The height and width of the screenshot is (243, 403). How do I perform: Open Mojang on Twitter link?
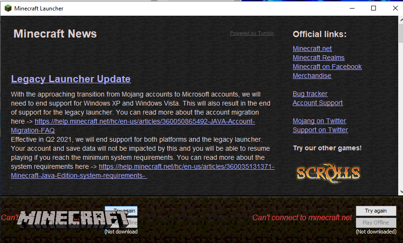pos(319,121)
